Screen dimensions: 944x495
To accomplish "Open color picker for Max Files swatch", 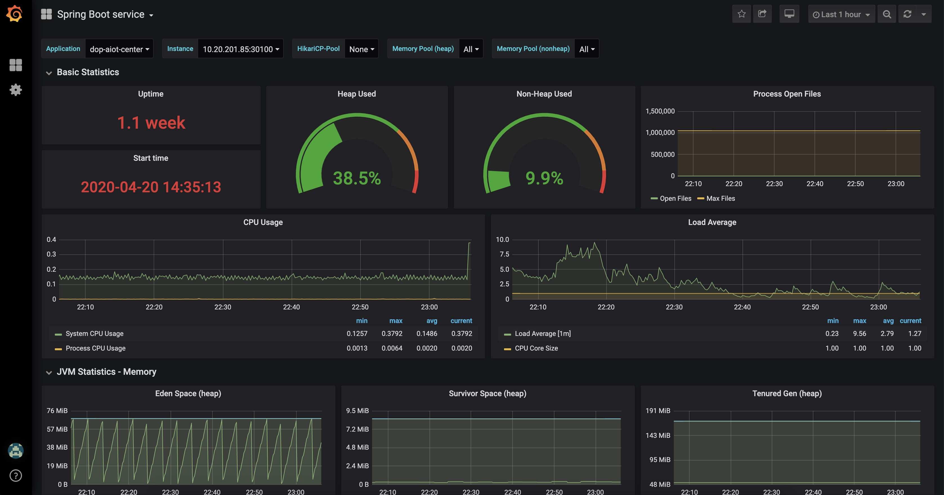I will (701, 199).
